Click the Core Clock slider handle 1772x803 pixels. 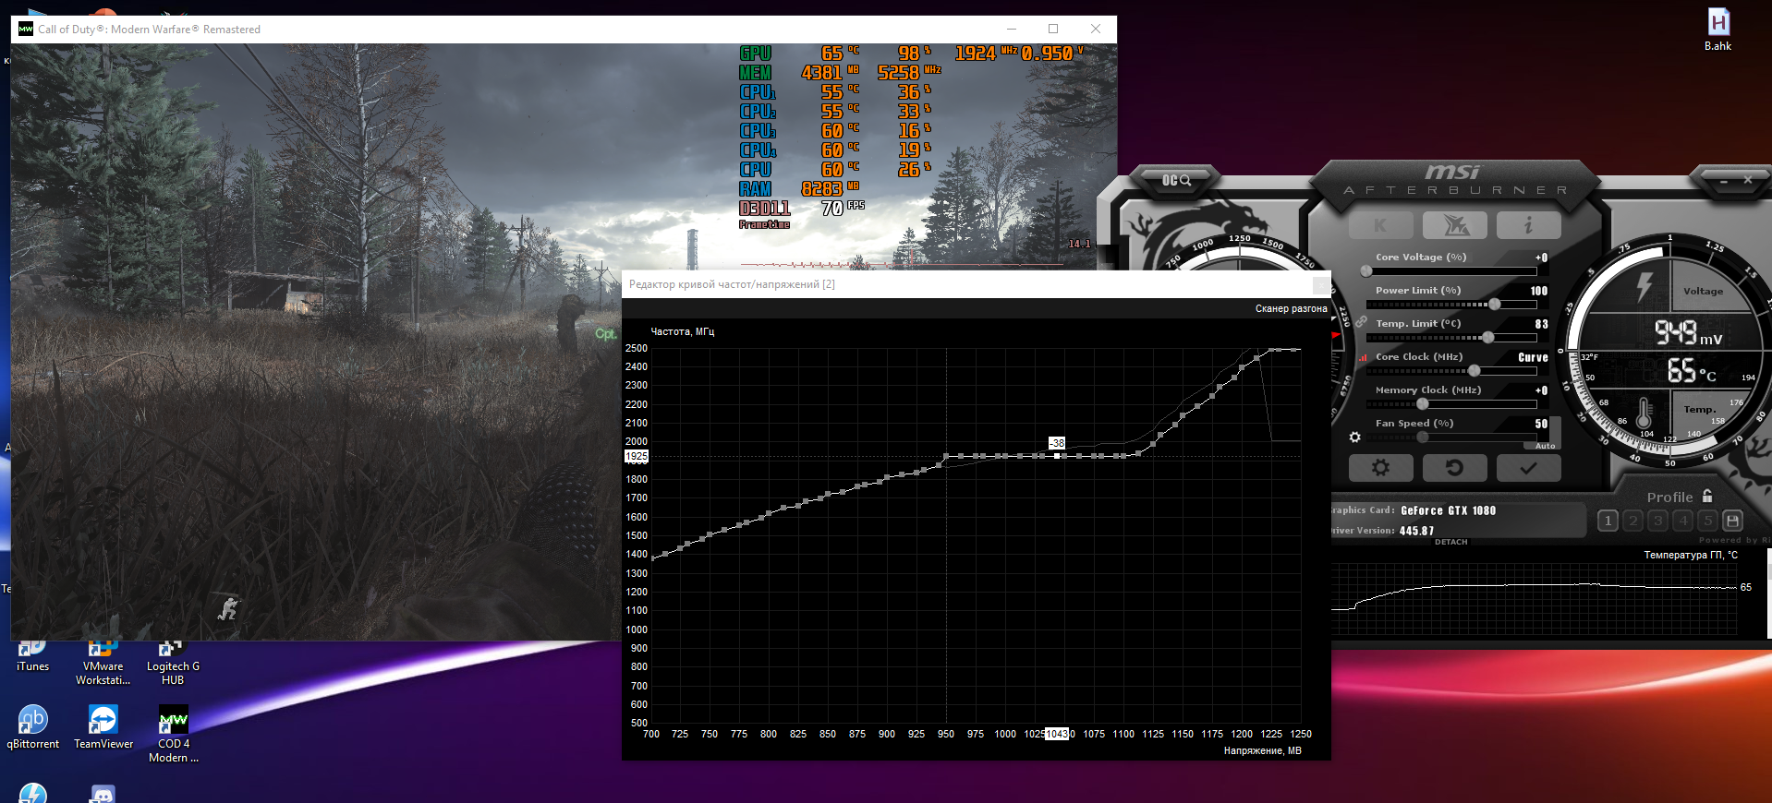(x=1475, y=371)
